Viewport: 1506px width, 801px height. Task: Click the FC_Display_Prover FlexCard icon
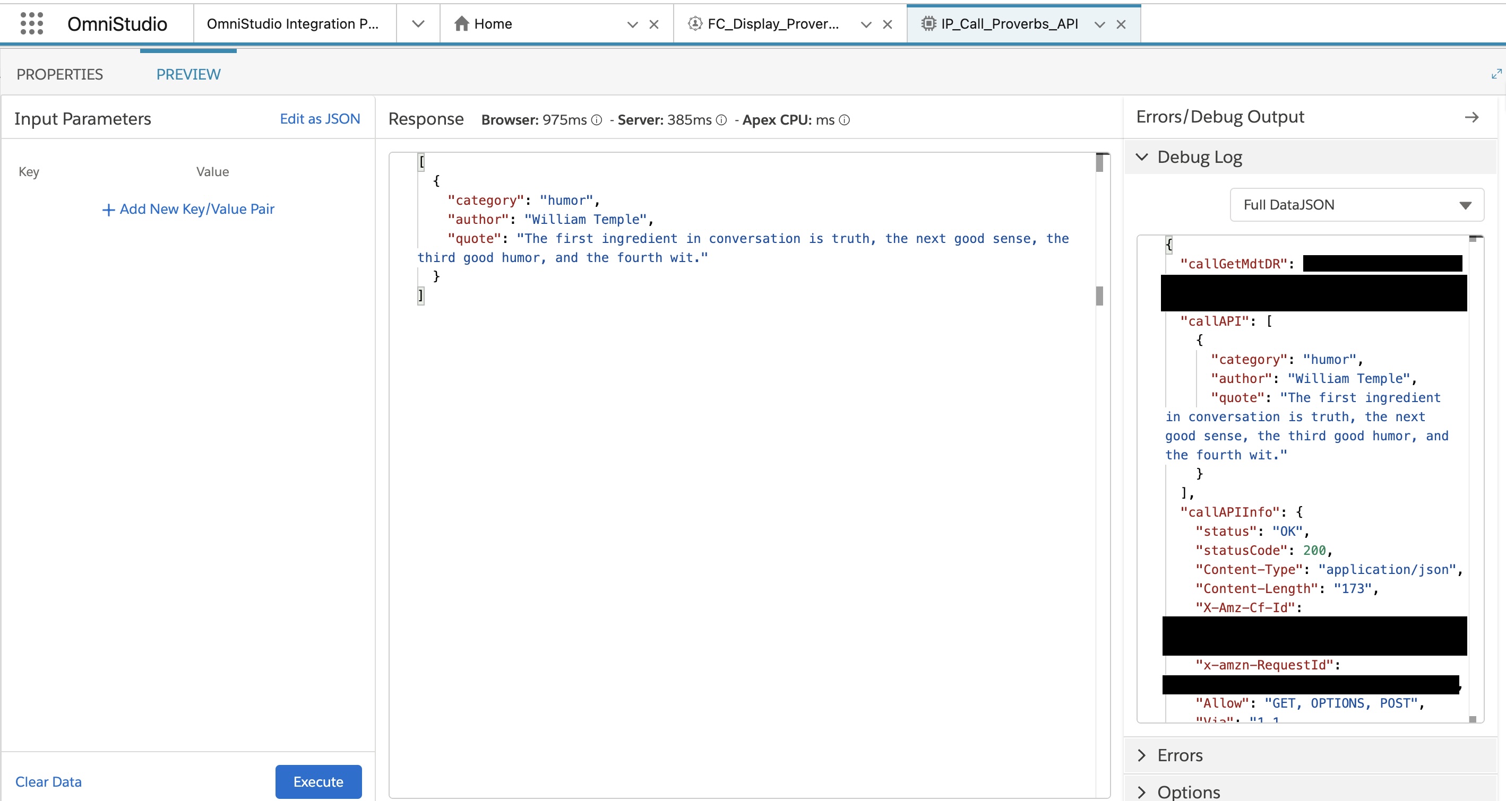tap(694, 23)
